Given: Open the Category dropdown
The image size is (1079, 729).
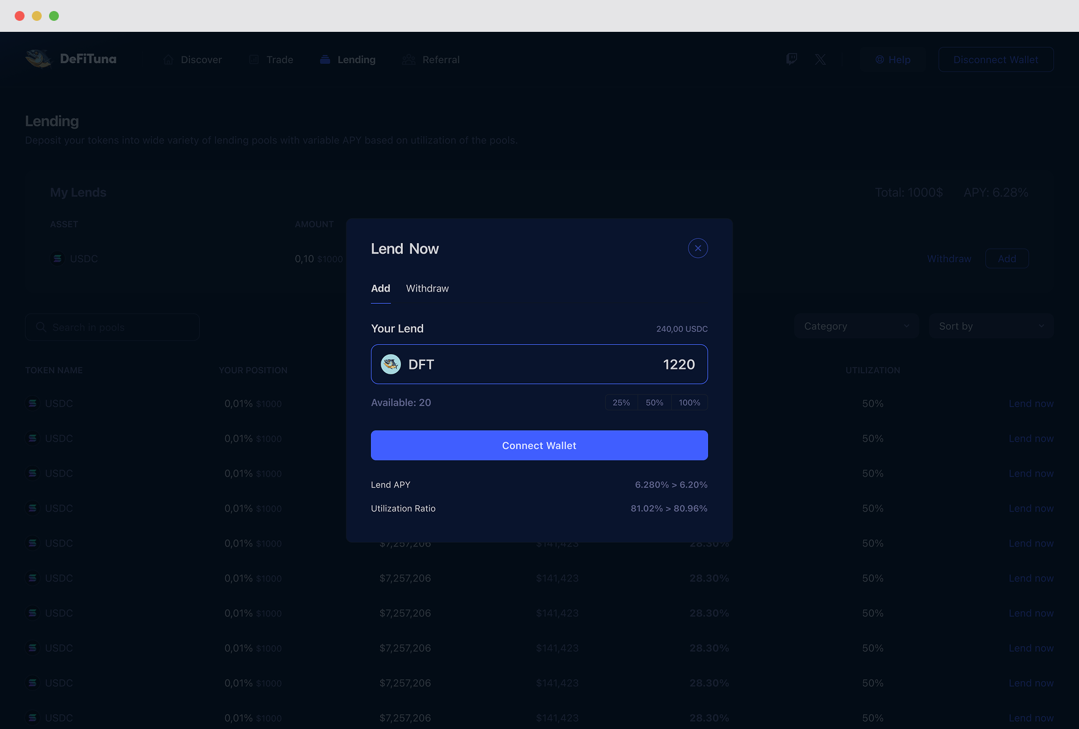Looking at the screenshot, I should 856,326.
